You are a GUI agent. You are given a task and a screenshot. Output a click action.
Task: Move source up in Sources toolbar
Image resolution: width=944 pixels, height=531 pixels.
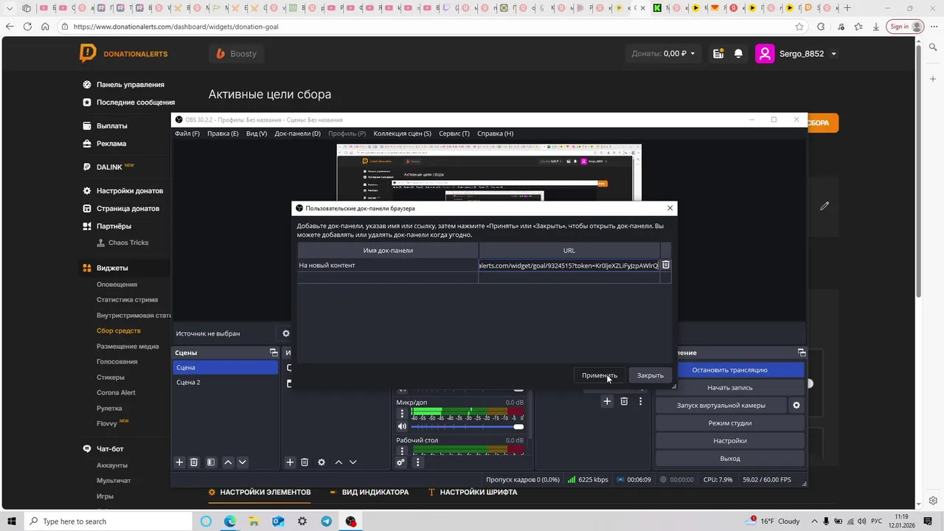point(339,462)
